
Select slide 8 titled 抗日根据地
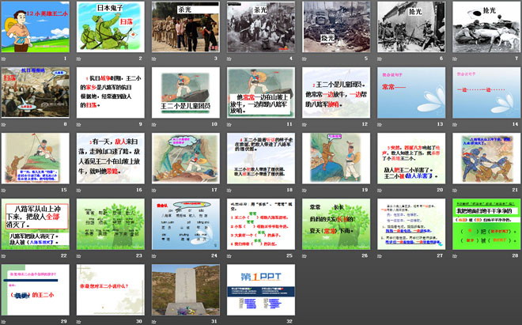coord(36,93)
